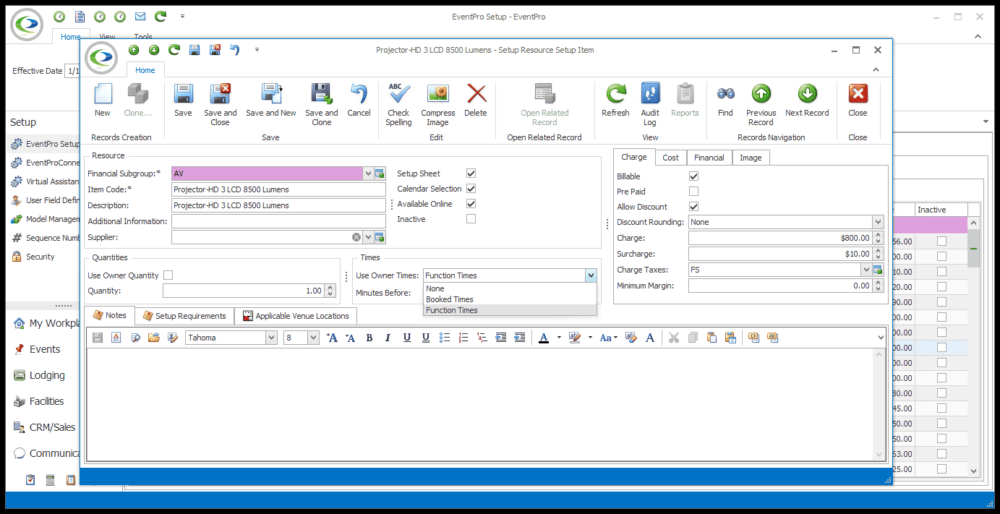Check the Pre Paid checkbox

(693, 192)
